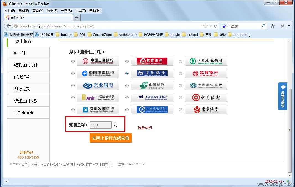The image size is (295, 187).
Task: Select 中国银行 radio button
Action: 181,98
